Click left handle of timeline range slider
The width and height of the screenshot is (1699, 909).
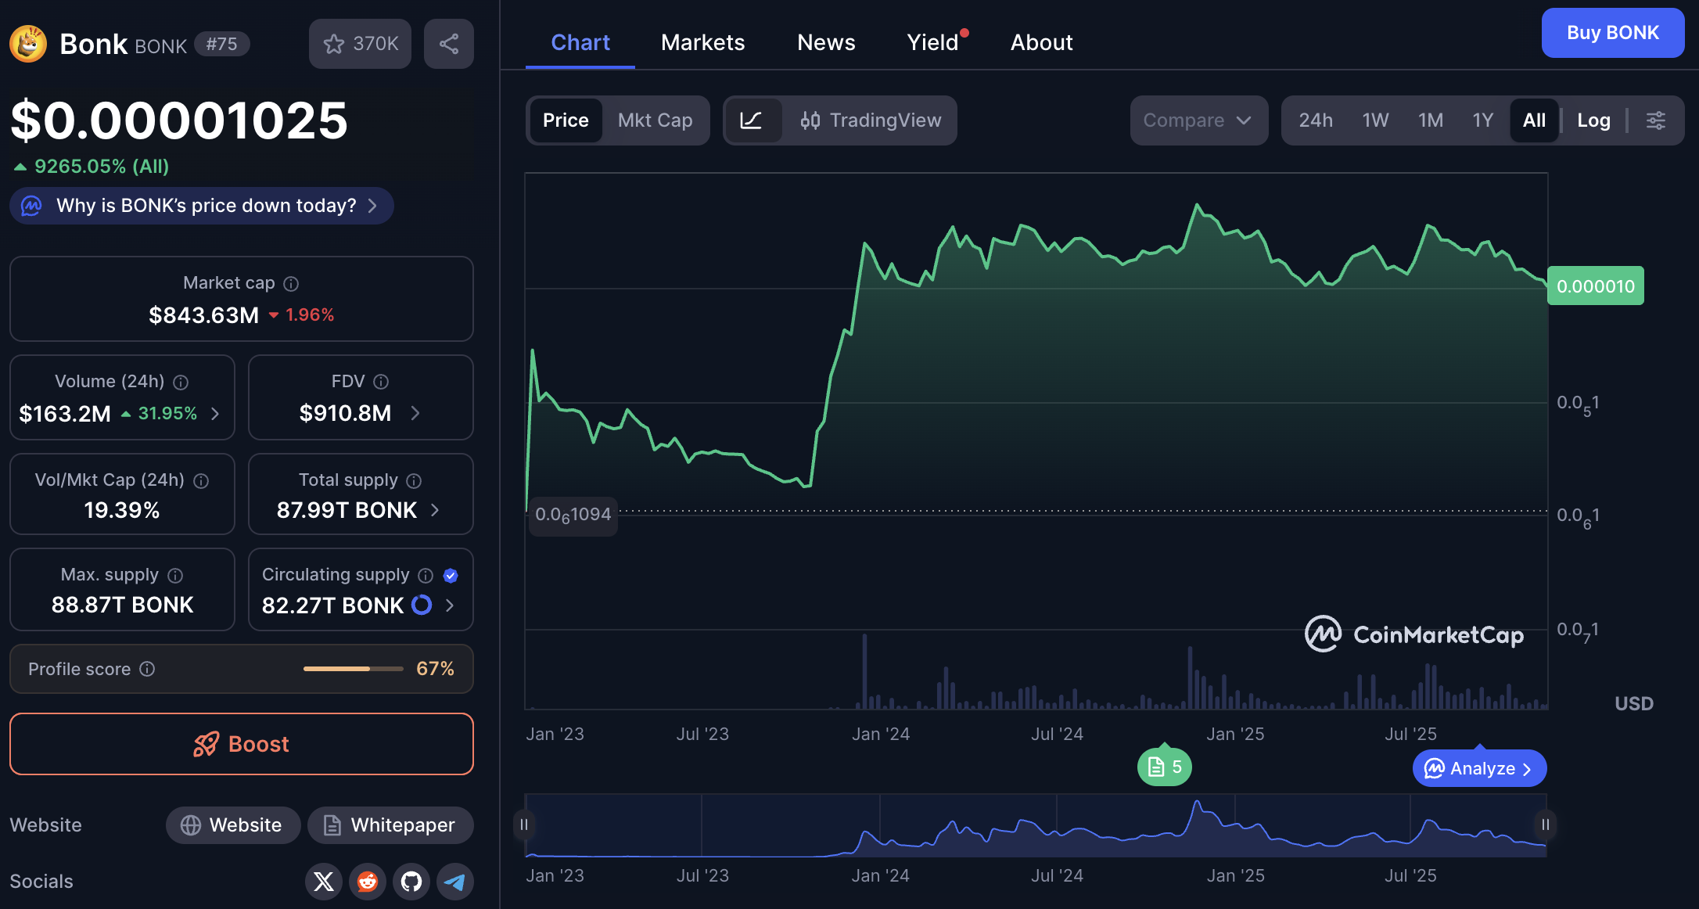[x=524, y=825]
